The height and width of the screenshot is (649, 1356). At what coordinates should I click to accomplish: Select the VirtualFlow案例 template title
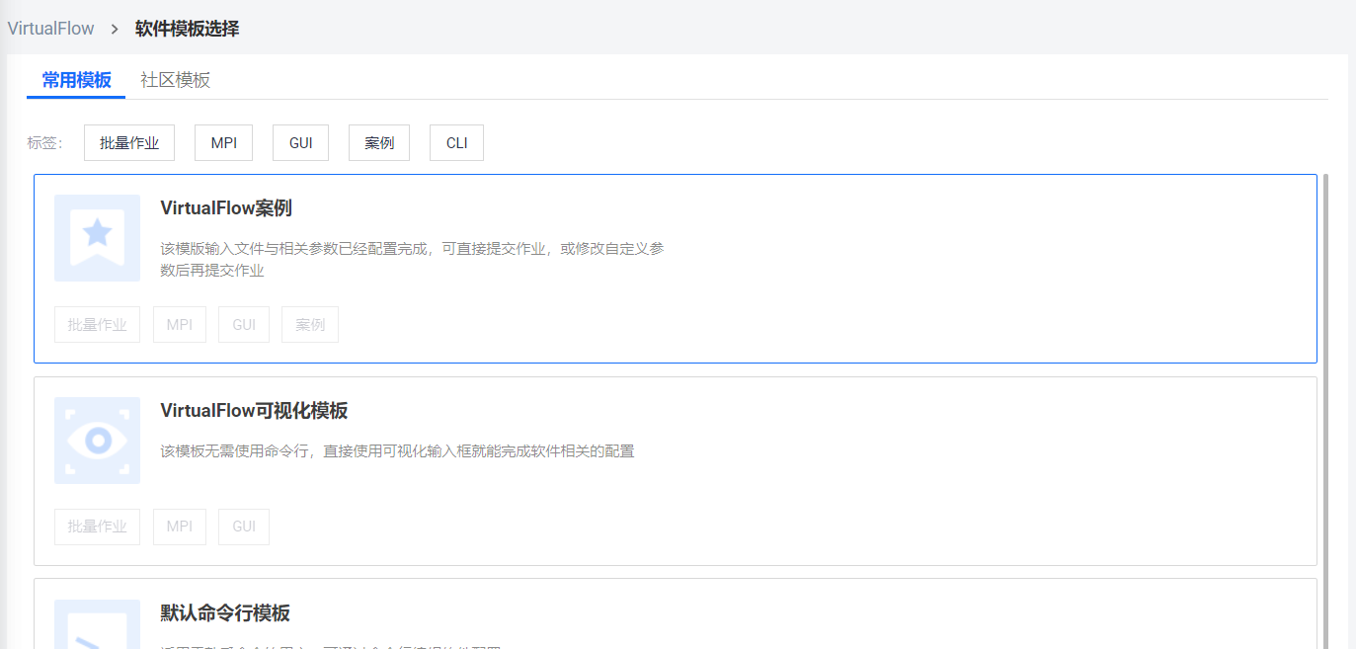point(226,208)
